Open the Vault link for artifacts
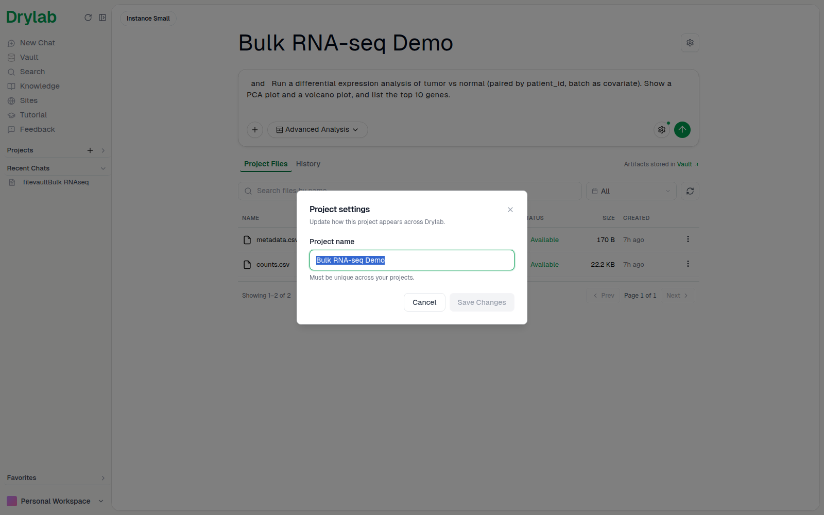This screenshot has height=515, width=824. tap(688, 164)
